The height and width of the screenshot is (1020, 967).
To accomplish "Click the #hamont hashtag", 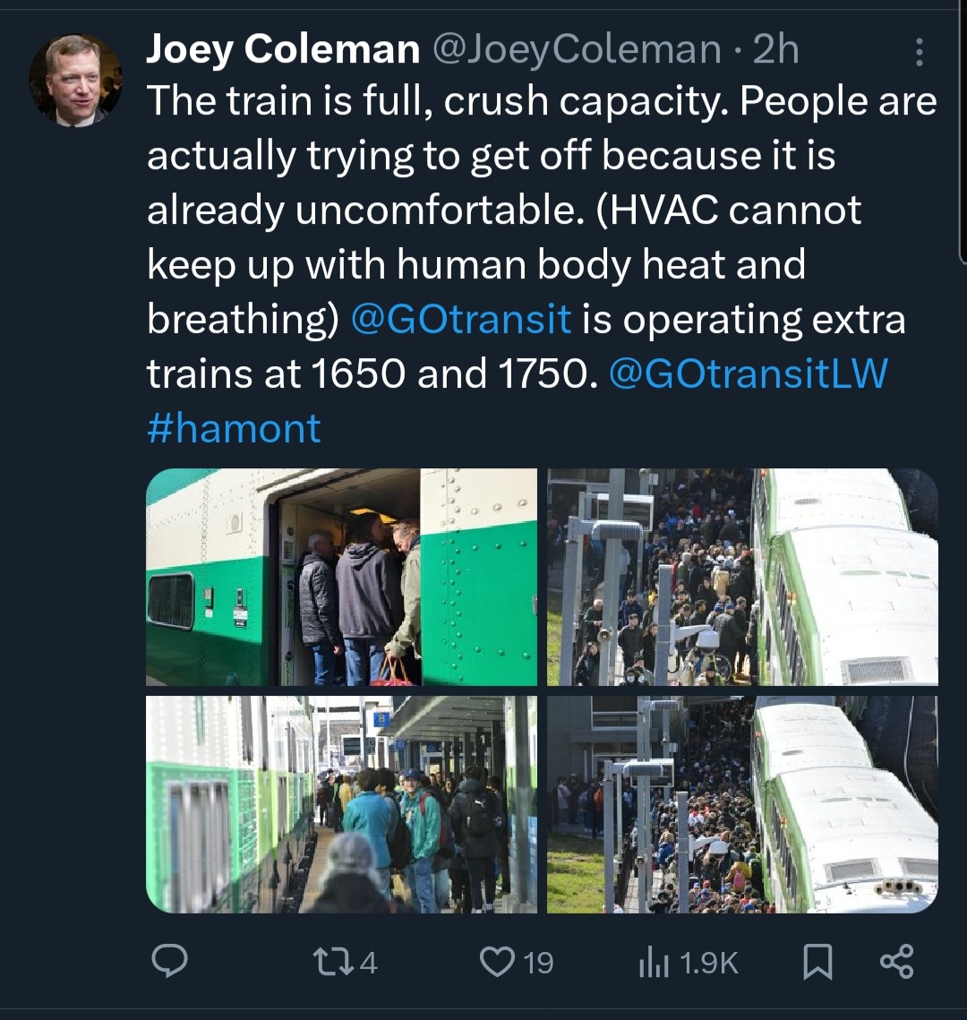I will [233, 428].
